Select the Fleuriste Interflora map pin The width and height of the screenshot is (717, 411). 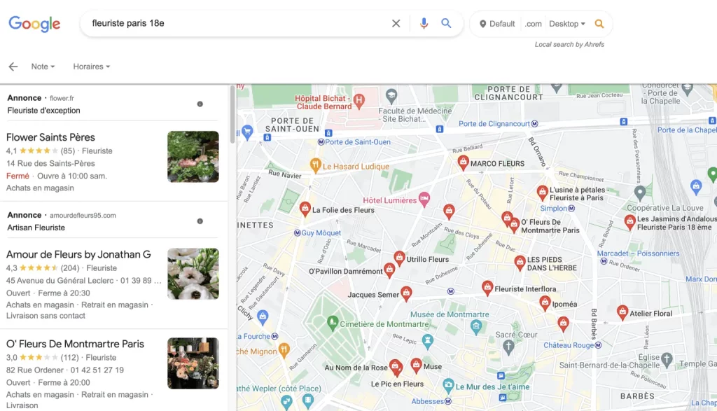487,288
